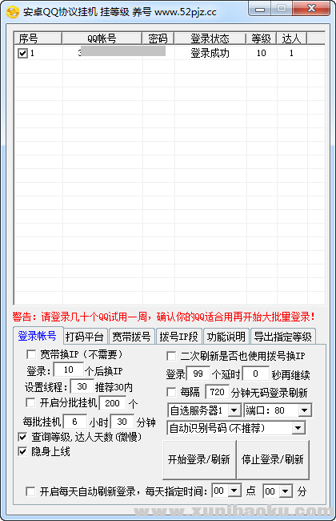Click the 登录 field showing 99
336x521 pixels.
[198, 374]
